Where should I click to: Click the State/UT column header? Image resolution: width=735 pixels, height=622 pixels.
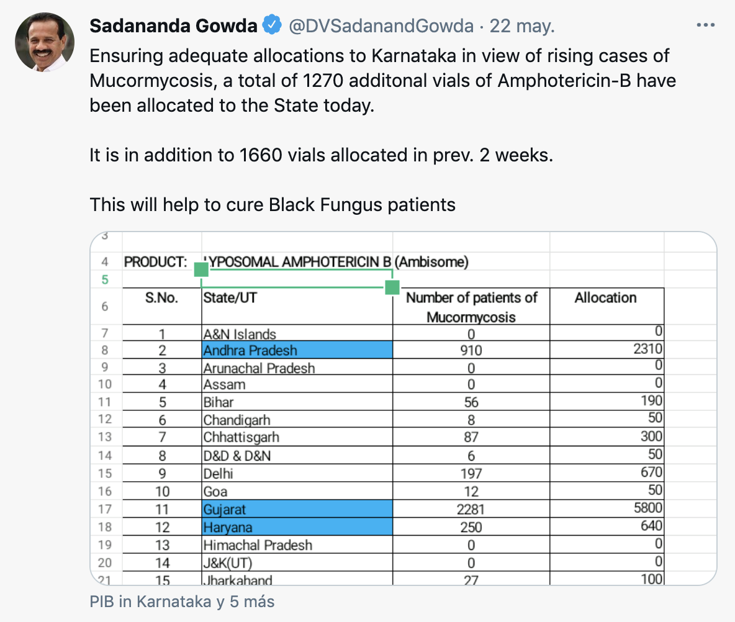click(230, 298)
